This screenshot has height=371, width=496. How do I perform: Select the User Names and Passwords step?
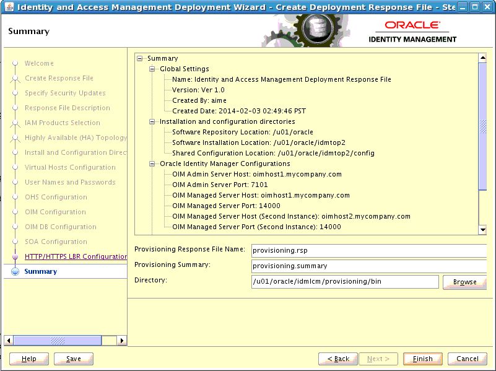[70, 182]
